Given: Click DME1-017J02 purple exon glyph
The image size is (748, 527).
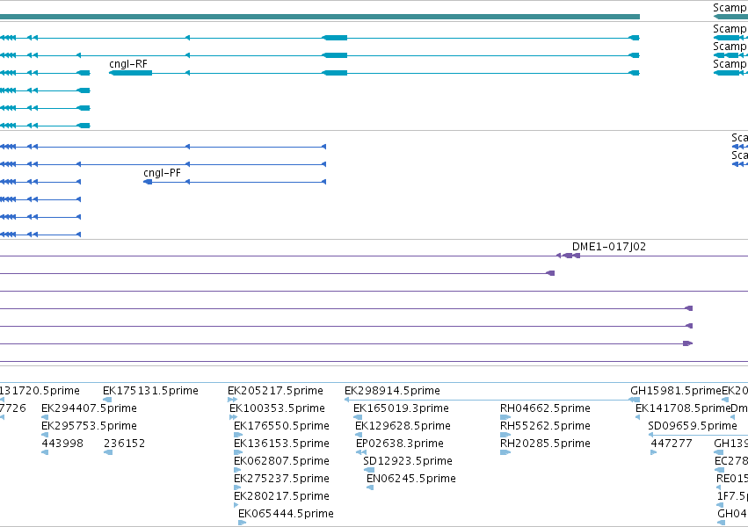Looking at the screenshot, I should pyautogui.click(x=568, y=256).
